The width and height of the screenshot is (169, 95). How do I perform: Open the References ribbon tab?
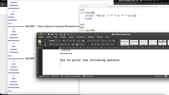pos(81,37)
